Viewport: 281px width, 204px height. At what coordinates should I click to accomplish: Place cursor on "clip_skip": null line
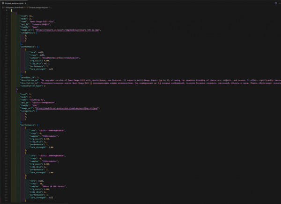tap(39, 63)
